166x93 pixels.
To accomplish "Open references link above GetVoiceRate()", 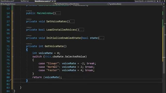I will tap(29, 44).
